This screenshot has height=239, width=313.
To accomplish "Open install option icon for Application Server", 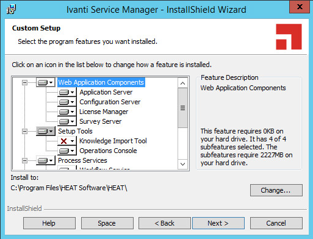I will pos(67,92).
